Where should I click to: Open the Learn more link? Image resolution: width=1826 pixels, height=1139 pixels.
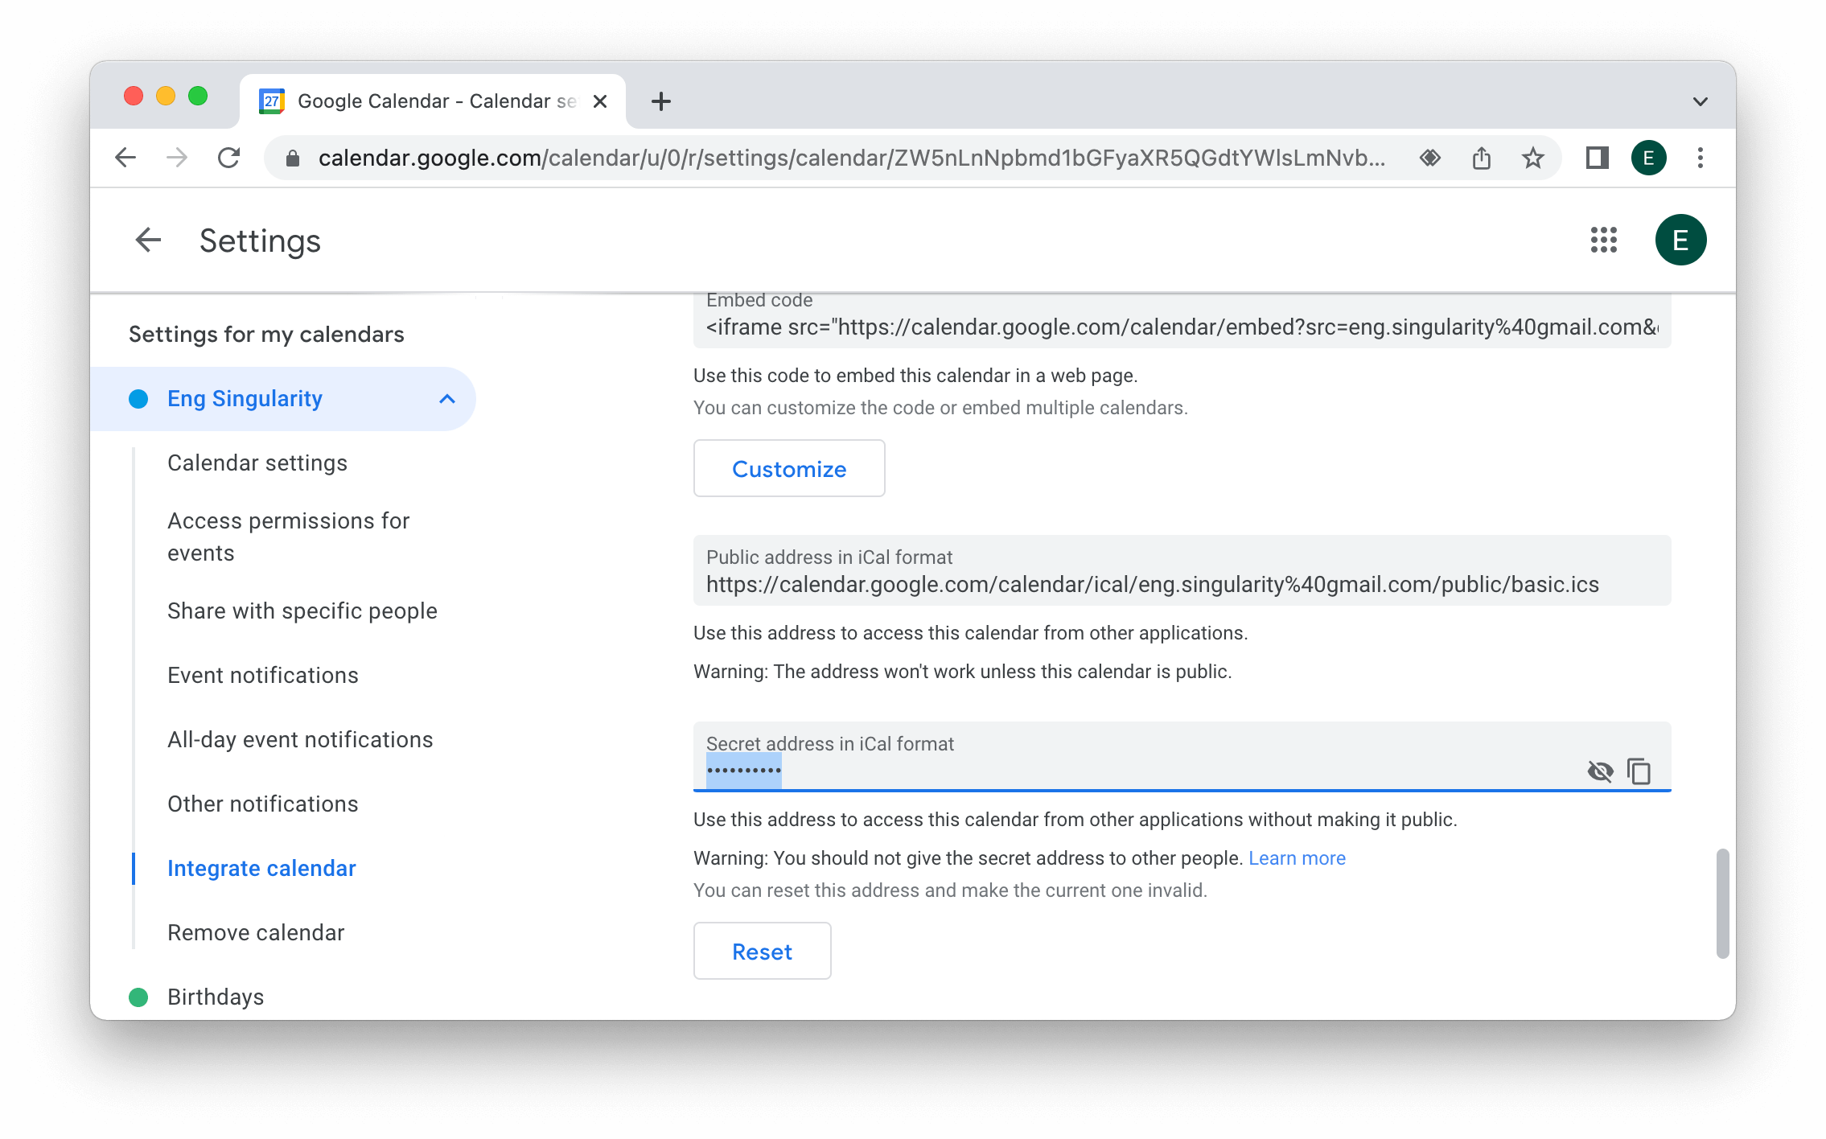pos(1297,858)
